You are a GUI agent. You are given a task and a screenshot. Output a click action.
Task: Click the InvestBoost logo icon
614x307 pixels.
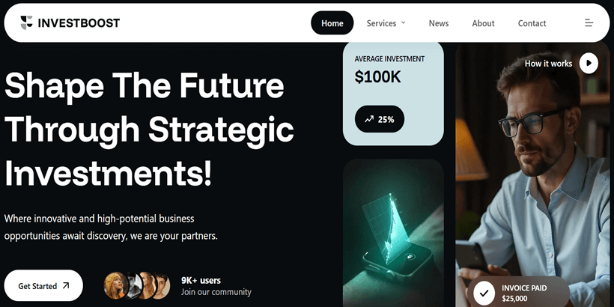coord(27,22)
